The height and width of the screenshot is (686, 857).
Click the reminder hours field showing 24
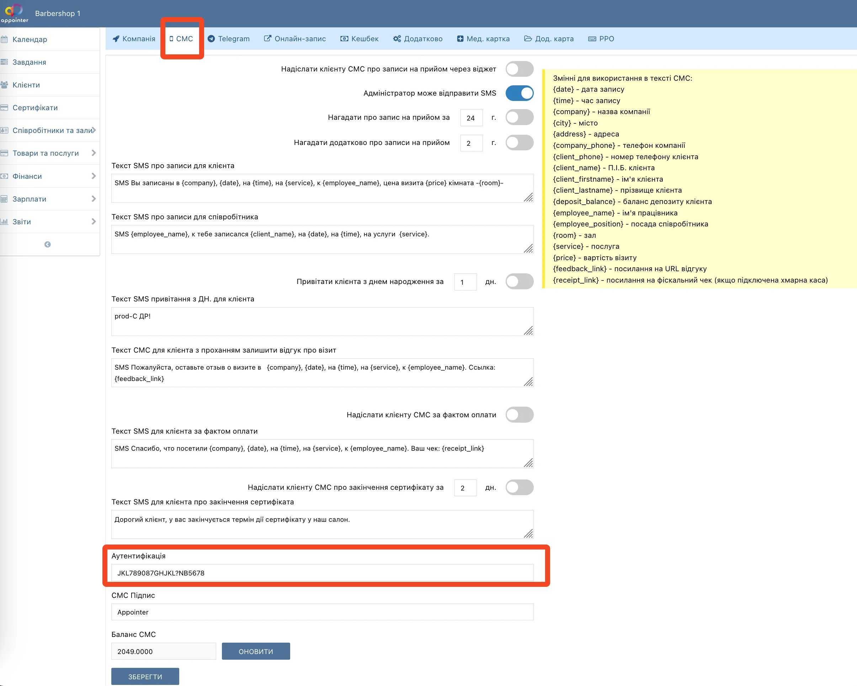coord(472,118)
